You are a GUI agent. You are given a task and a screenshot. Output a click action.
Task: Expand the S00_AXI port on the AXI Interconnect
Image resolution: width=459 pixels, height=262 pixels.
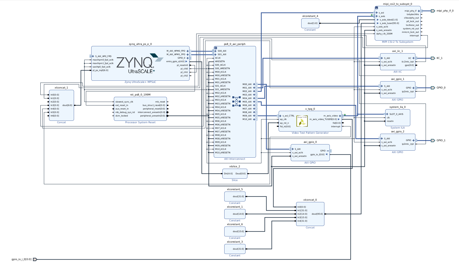pos(215,51)
